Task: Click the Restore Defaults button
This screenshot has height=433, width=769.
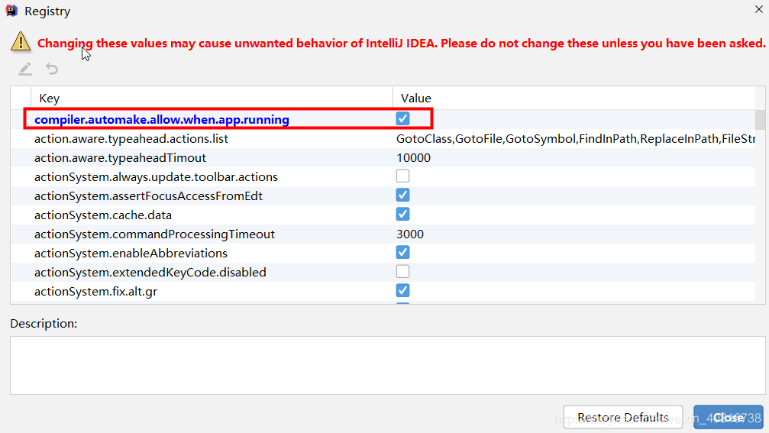Action: coord(623,417)
